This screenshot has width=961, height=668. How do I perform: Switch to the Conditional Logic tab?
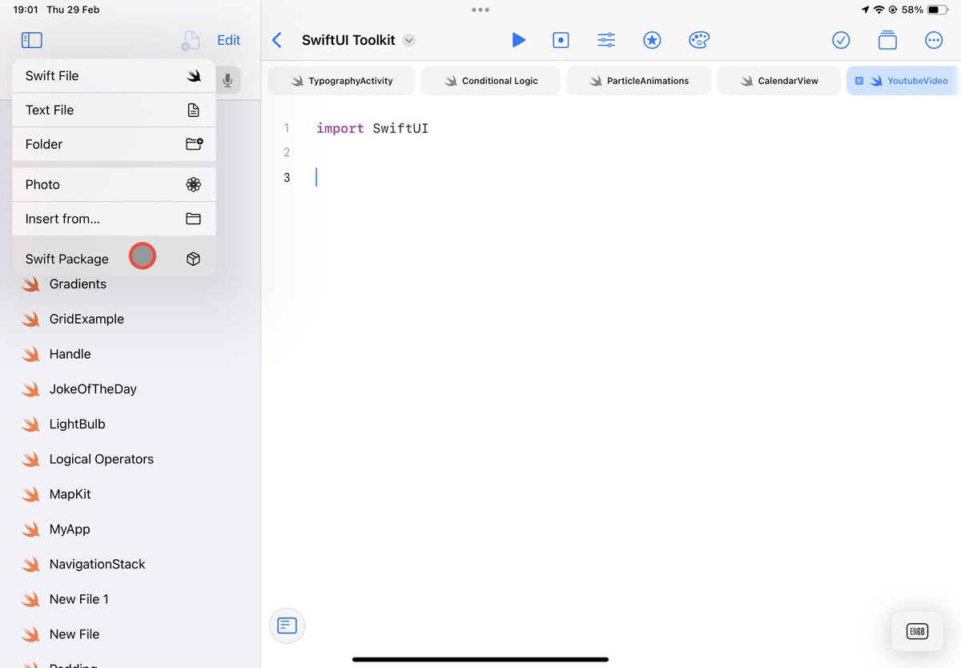(x=490, y=81)
